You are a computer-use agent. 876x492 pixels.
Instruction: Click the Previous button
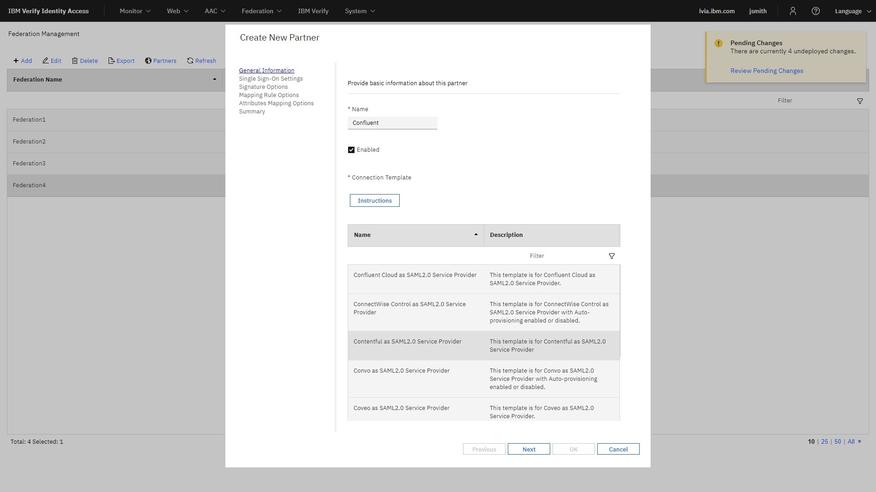[x=484, y=449]
